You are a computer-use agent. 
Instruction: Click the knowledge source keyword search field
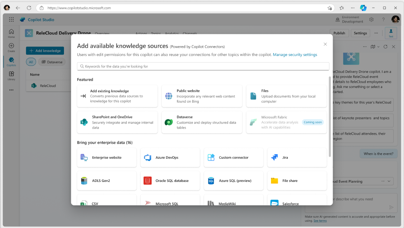(x=203, y=66)
